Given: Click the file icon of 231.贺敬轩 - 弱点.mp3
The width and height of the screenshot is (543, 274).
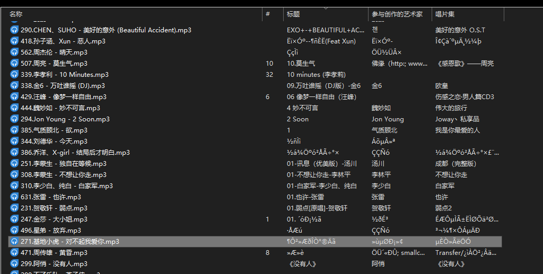Looking at the screenshot, I should 14,208.
